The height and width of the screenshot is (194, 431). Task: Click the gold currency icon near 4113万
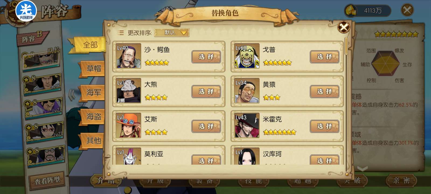pos(351,11)
